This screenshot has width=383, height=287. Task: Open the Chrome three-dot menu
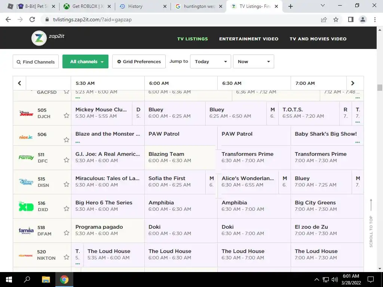coord(375,19)
